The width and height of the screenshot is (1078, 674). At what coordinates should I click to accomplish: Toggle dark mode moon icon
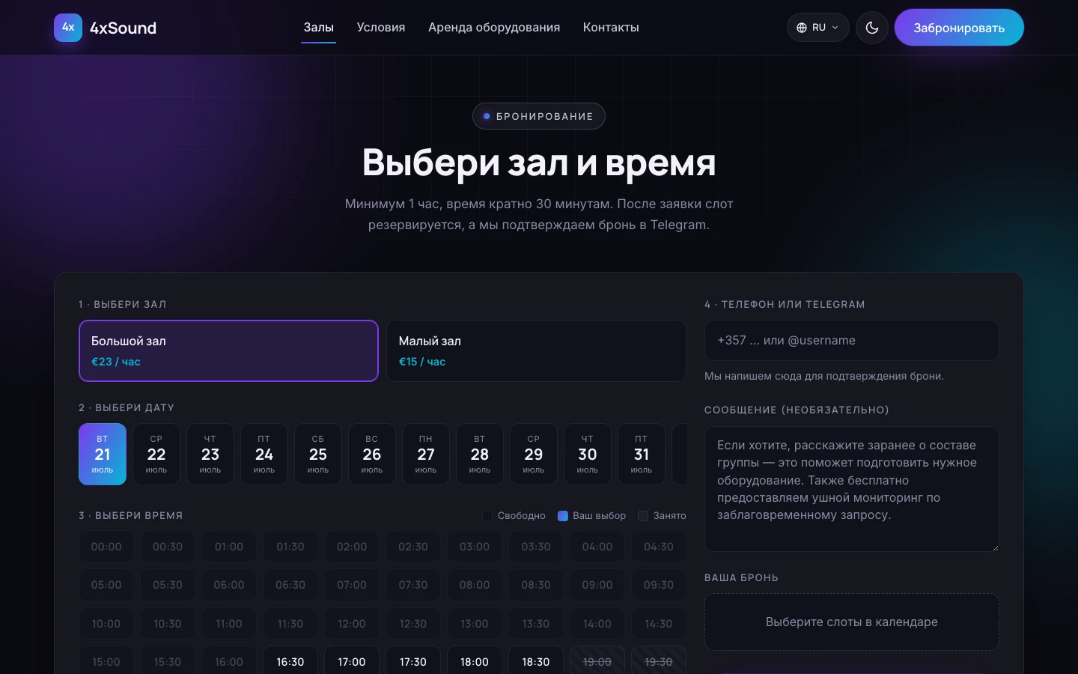pos(872,28)
